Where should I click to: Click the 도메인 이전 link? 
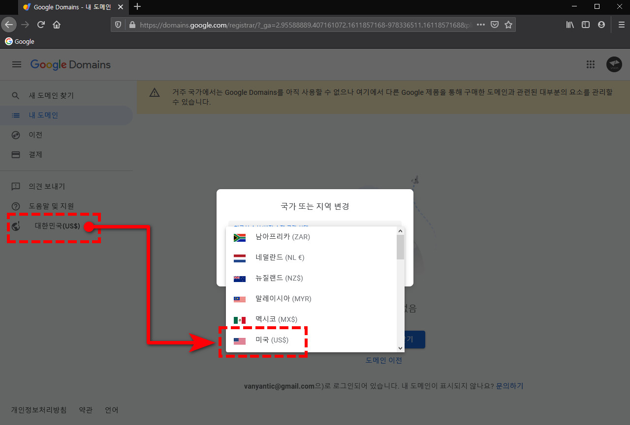[384, 360]
